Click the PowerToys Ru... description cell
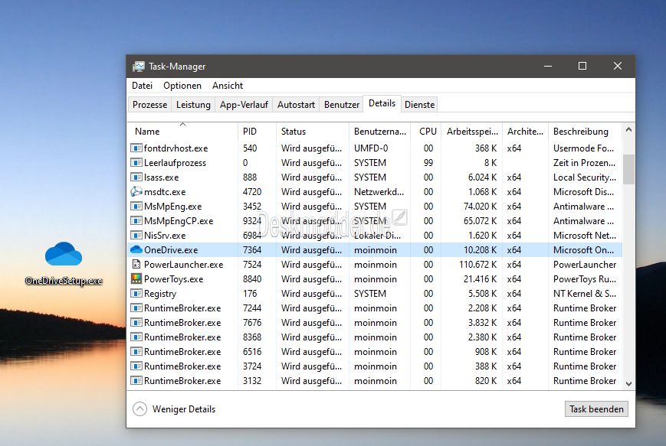The height and width of the screenshot is (446, 666). (585, 279)
